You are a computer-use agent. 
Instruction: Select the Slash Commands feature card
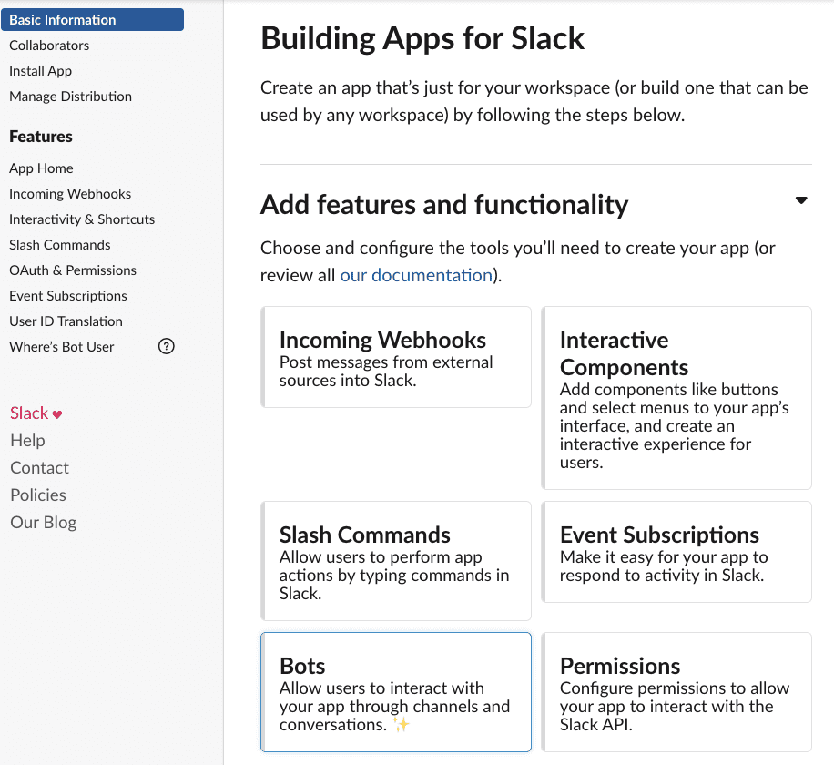(x=396, y=561)
